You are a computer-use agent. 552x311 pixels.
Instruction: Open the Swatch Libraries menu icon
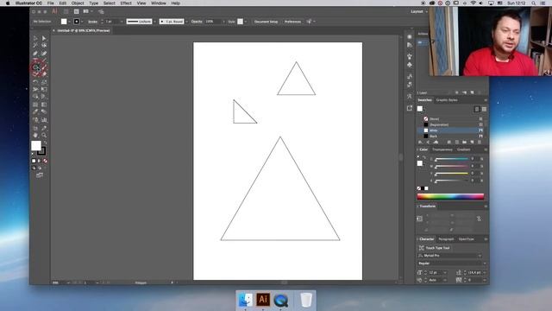click(x=420, y=142)
